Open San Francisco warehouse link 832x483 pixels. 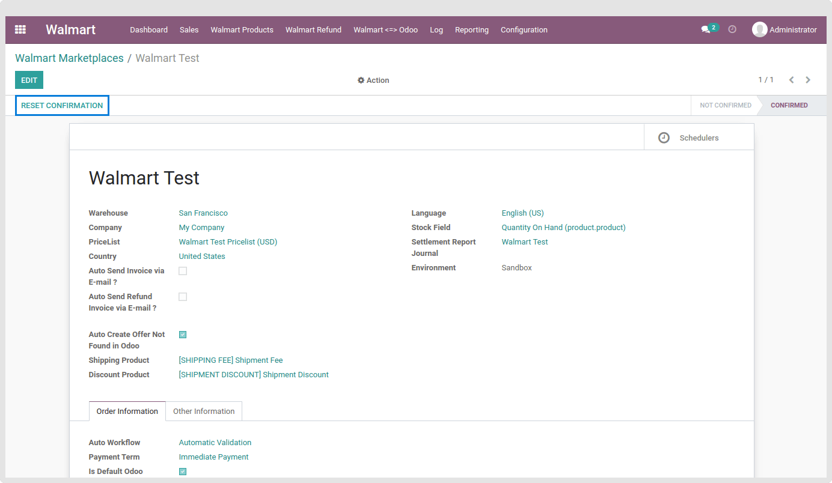[x=203, y=213]
